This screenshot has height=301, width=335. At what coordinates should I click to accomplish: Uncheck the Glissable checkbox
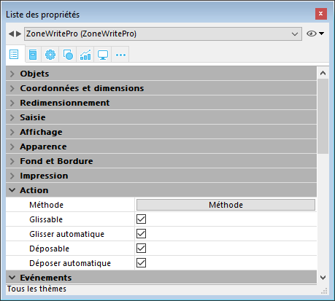coord(141,219)
